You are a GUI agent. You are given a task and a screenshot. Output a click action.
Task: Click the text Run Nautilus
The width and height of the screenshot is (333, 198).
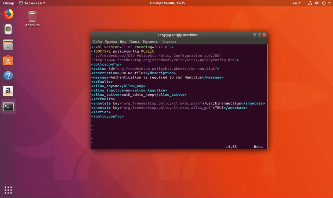coord(132,73)
